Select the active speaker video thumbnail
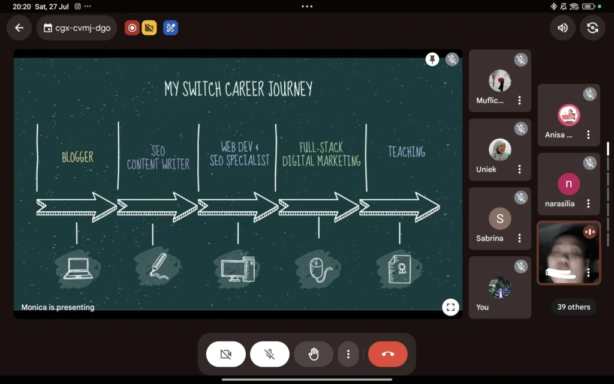614x384 pixels. point(564,252)
